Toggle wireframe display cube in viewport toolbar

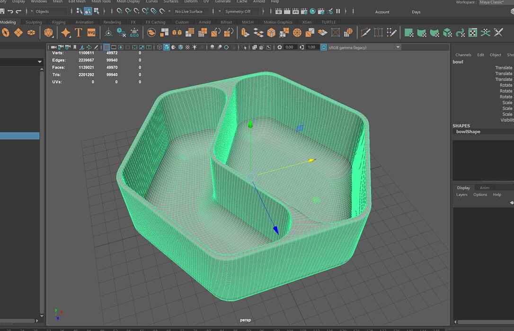pyautogui.click(x=160, y=47)
